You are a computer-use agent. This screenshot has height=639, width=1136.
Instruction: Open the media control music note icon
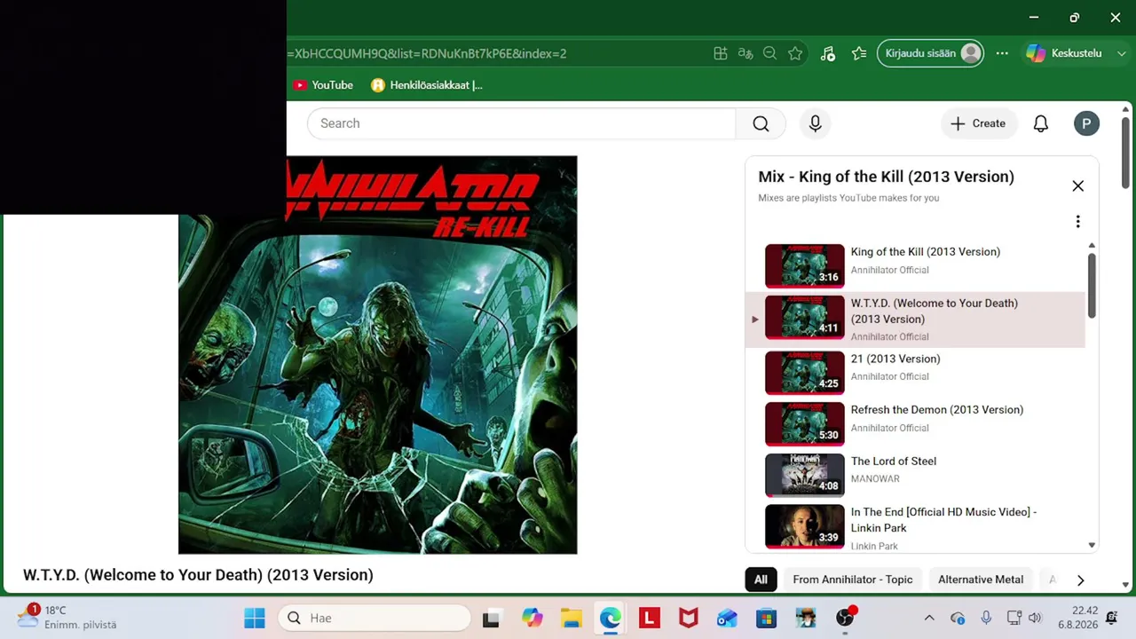pos(827,53)
